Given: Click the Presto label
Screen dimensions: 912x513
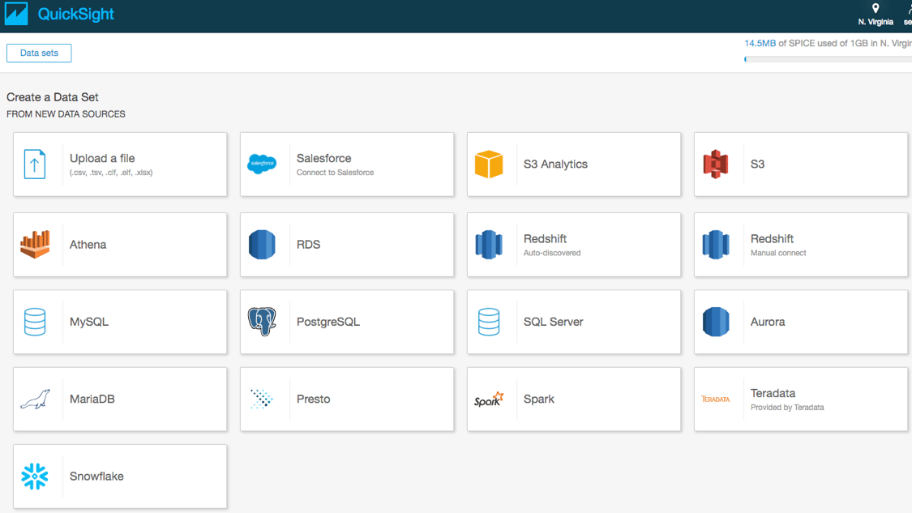Looking at the screenshot, I should 314,399.
